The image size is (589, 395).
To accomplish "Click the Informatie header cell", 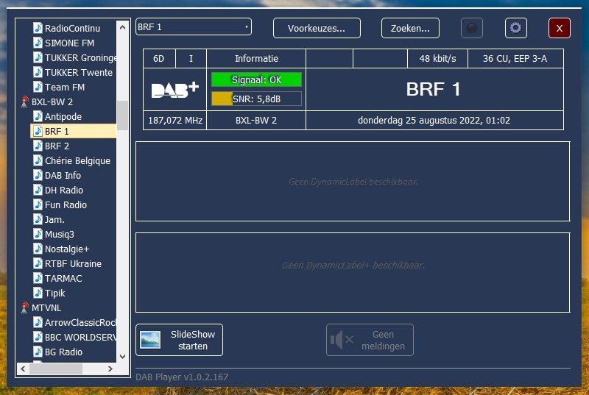I will 256,59.
